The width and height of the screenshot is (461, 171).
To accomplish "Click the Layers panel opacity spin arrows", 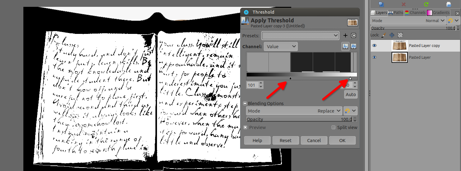I will pos(458,28).
